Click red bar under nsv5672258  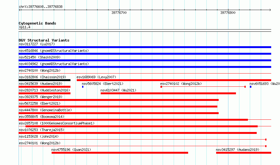118,107
